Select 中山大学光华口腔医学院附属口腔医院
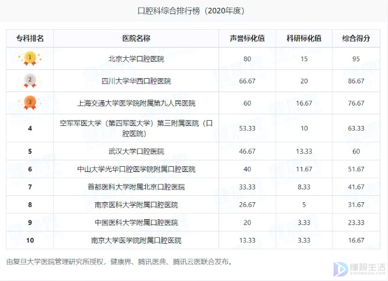Viewport: 388px width, 281px height. tap(136, 169)
